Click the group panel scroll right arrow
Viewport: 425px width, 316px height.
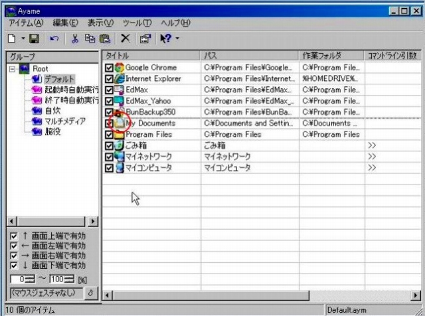[93, 222]
